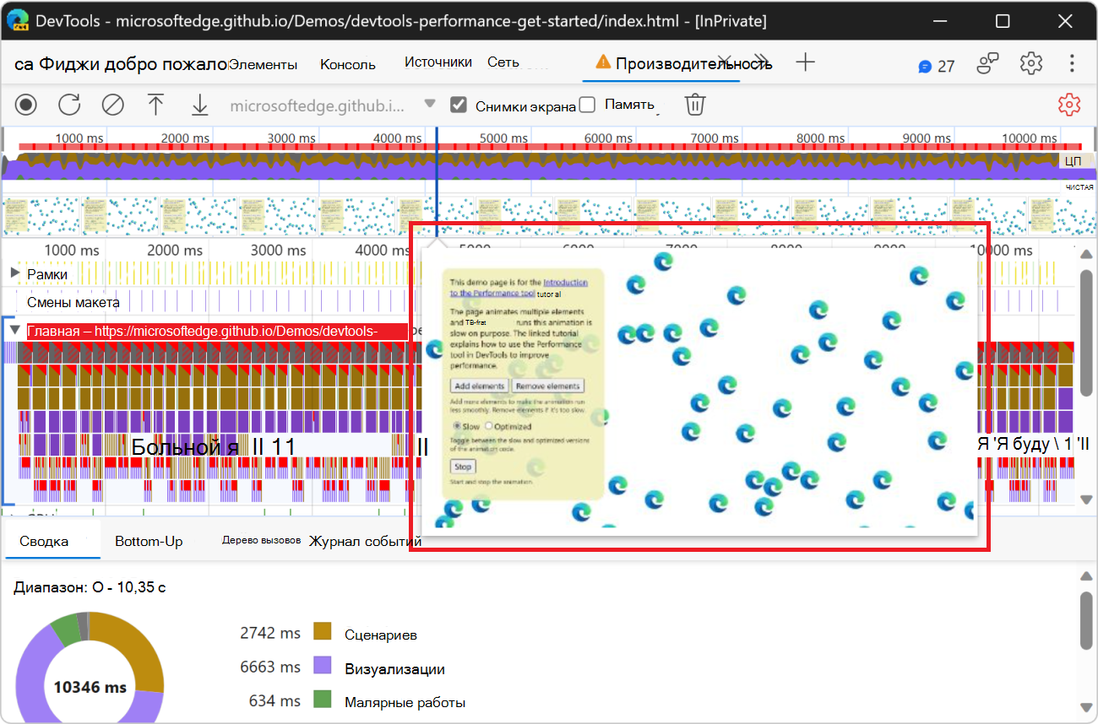Viewport: 1098px width, 724px height.
Task: Open the Bottom-Up tab
Action: coord(149,541)
